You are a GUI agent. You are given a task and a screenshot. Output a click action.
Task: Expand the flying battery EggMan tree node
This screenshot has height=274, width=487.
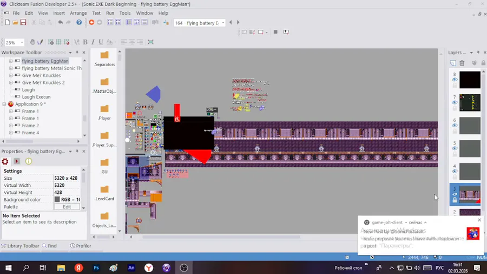click(x=11, y=61)
